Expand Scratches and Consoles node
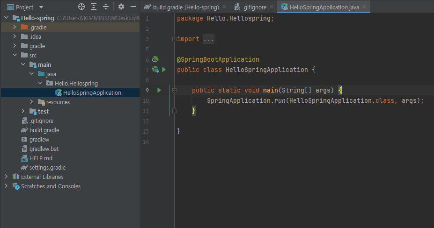 (6, 186)
